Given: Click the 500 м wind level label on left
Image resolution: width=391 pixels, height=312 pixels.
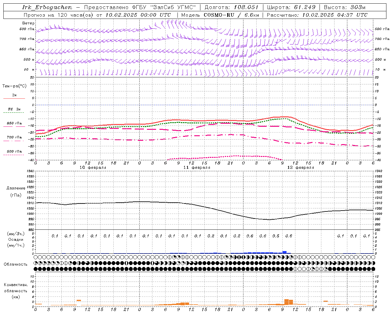Looking at the screenshot, I should (29, 59).
